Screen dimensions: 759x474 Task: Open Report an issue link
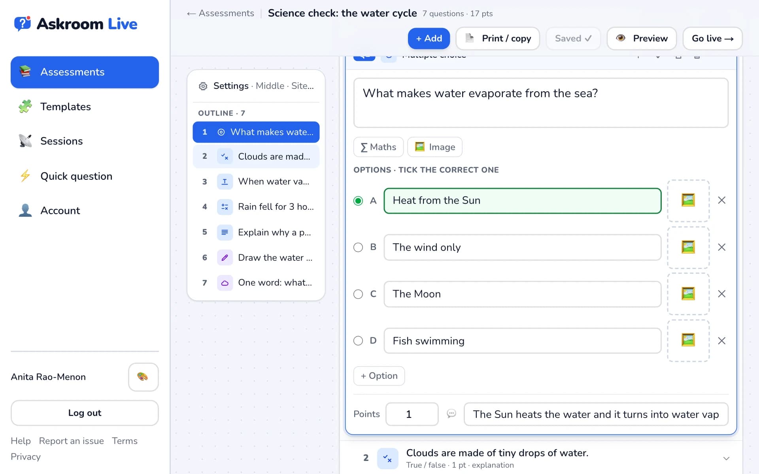(72, 441)
